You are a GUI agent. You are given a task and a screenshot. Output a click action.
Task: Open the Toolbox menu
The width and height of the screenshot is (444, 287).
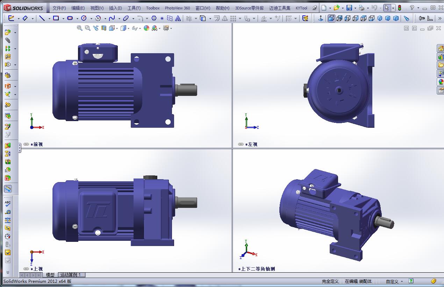[x=153, y=8]
